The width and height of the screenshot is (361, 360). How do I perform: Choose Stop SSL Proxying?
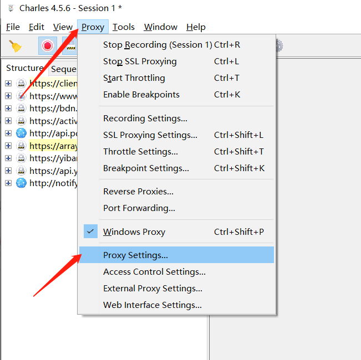click(176, 61)
